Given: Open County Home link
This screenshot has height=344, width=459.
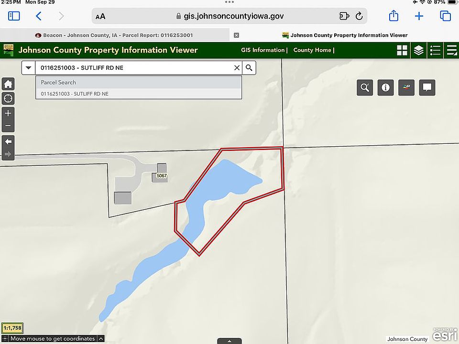Looking at the screenshot, I should tap(312, 50).
